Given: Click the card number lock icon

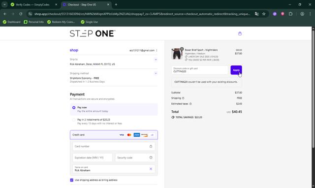Looking at the screenshot, I should coord(151,147).
